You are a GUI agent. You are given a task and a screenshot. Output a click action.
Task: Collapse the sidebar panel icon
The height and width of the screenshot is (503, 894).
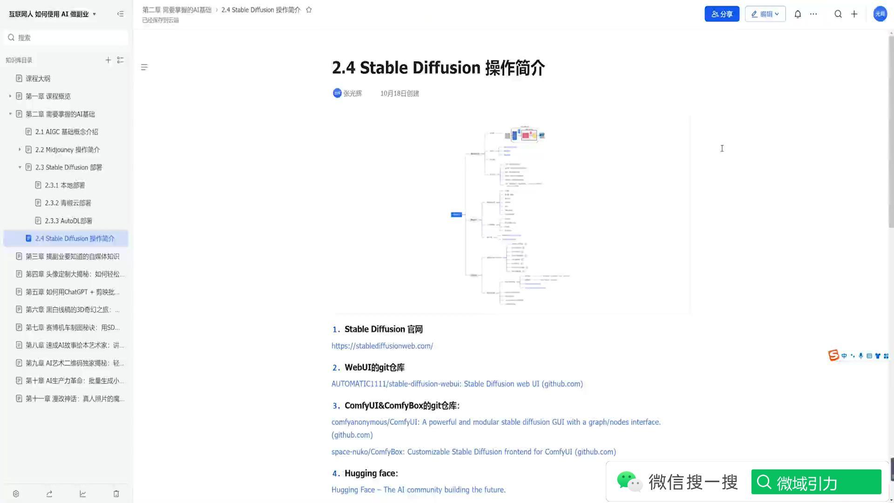click(121, 14)
